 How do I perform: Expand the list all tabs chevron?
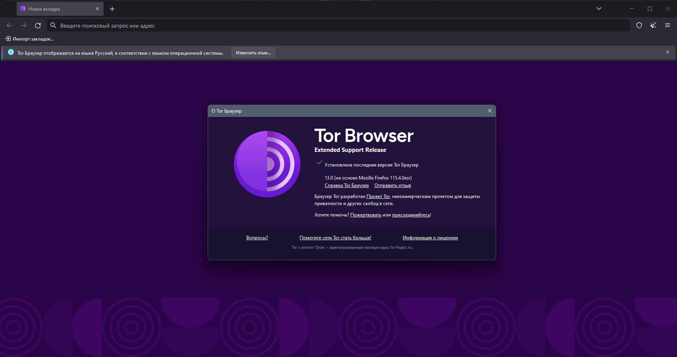pos(599,9)
